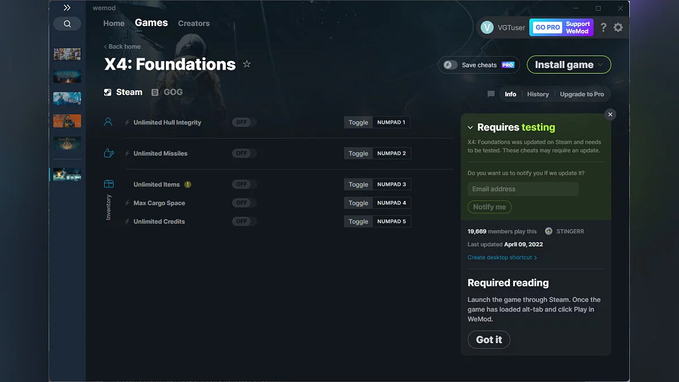Switch on Max Cargo Space
Viewport: 679px width, 382px height.
(243, 203)
